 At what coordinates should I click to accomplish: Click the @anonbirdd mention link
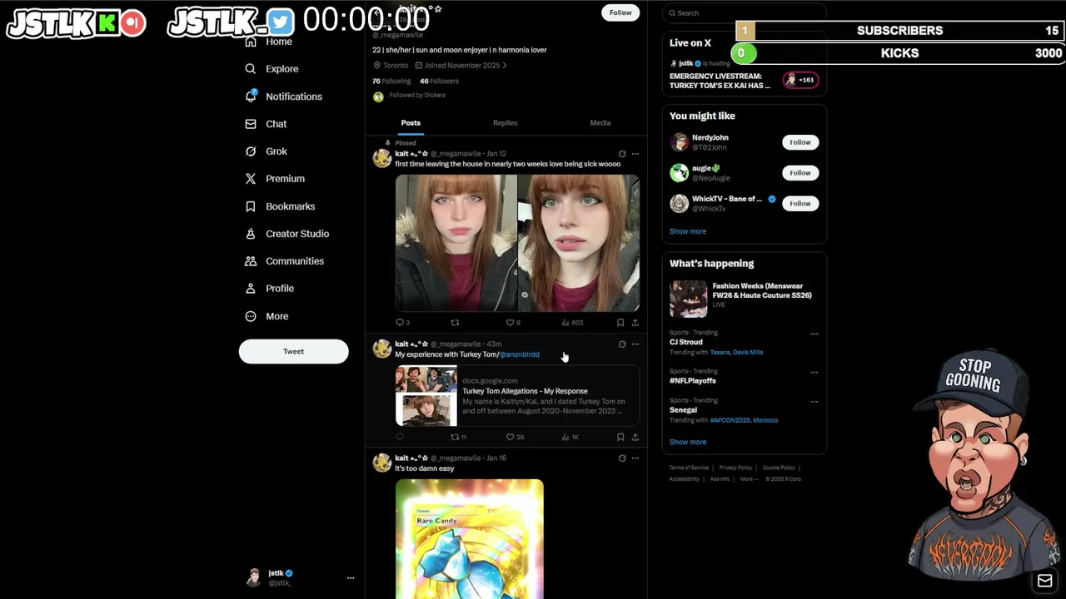point(520,354)
